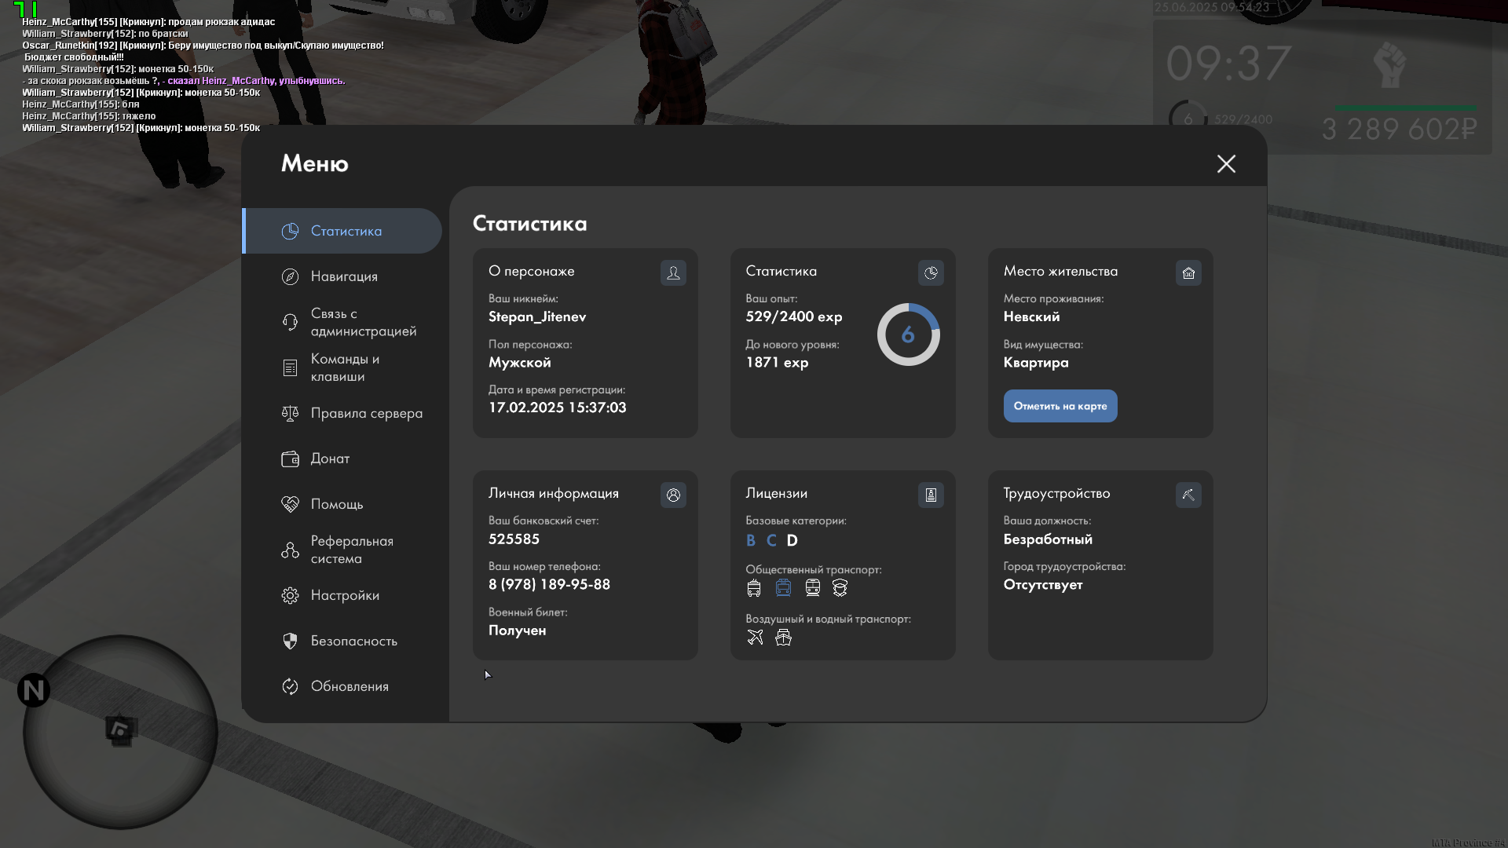Click the handshake heart icon beside Помощь

click(290, 504)
